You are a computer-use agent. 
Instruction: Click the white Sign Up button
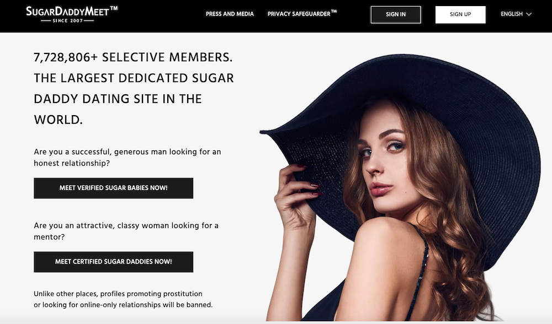tap(460, 14)
